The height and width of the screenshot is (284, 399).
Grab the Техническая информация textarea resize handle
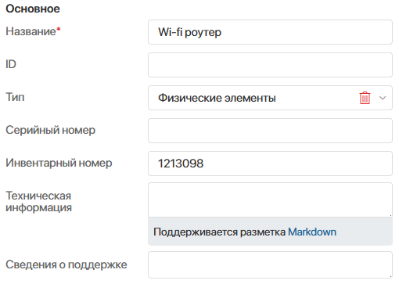[390, 215]
